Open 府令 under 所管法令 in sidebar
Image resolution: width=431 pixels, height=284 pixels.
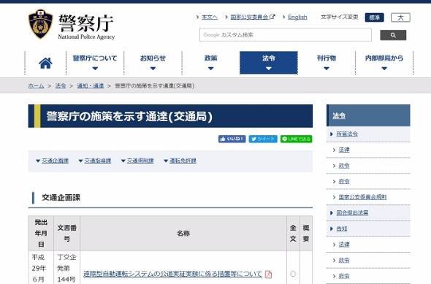click(344, 182)
